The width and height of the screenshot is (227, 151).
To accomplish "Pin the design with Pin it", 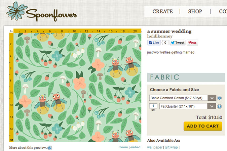I will coord(192,43).
